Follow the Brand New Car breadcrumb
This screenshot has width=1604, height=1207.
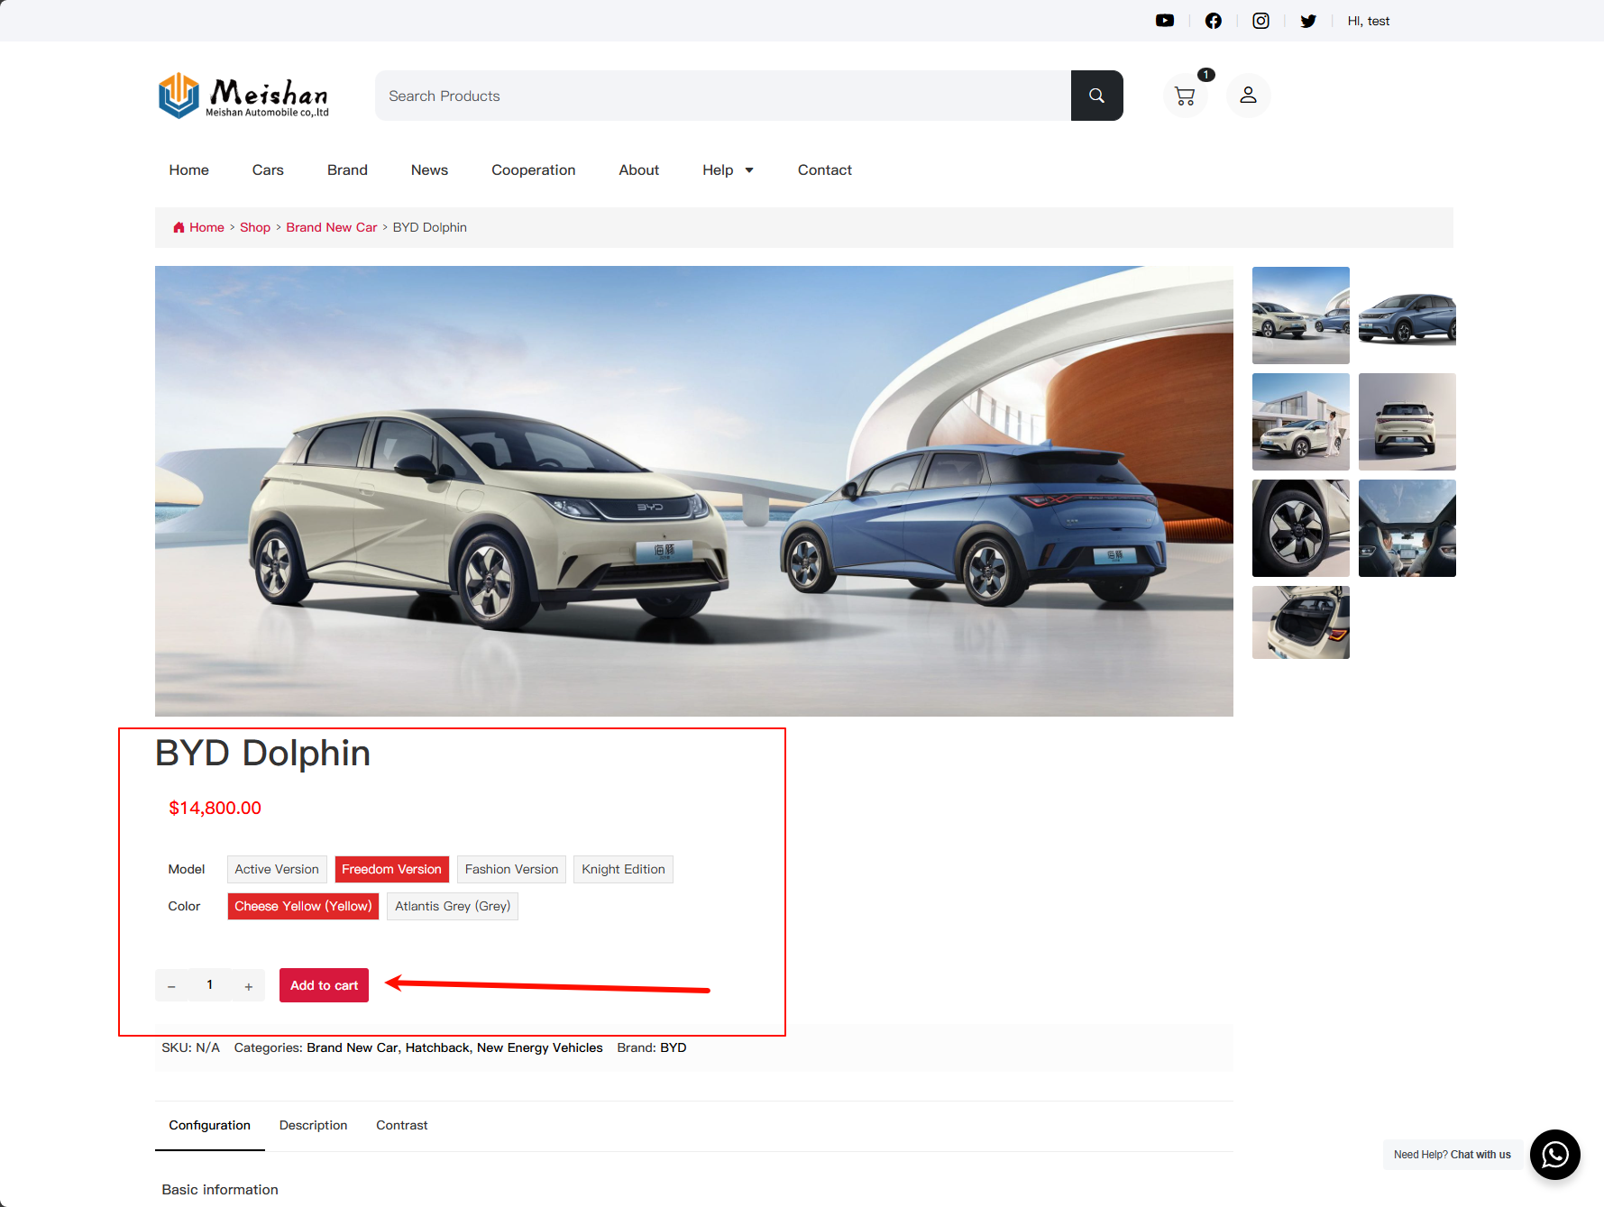pos(331,227)
